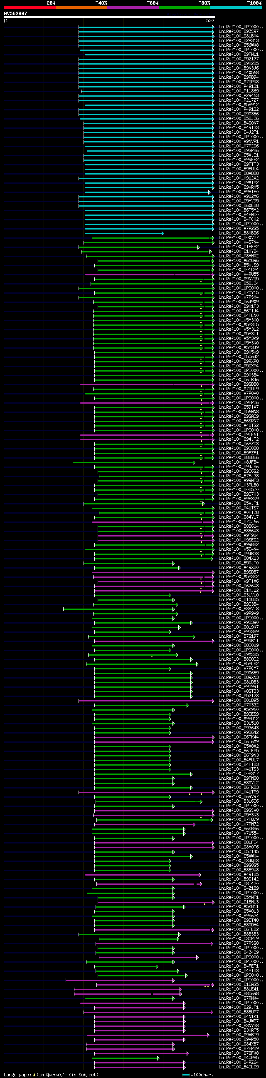Select label UniRef100_P49131

point(239,87)
